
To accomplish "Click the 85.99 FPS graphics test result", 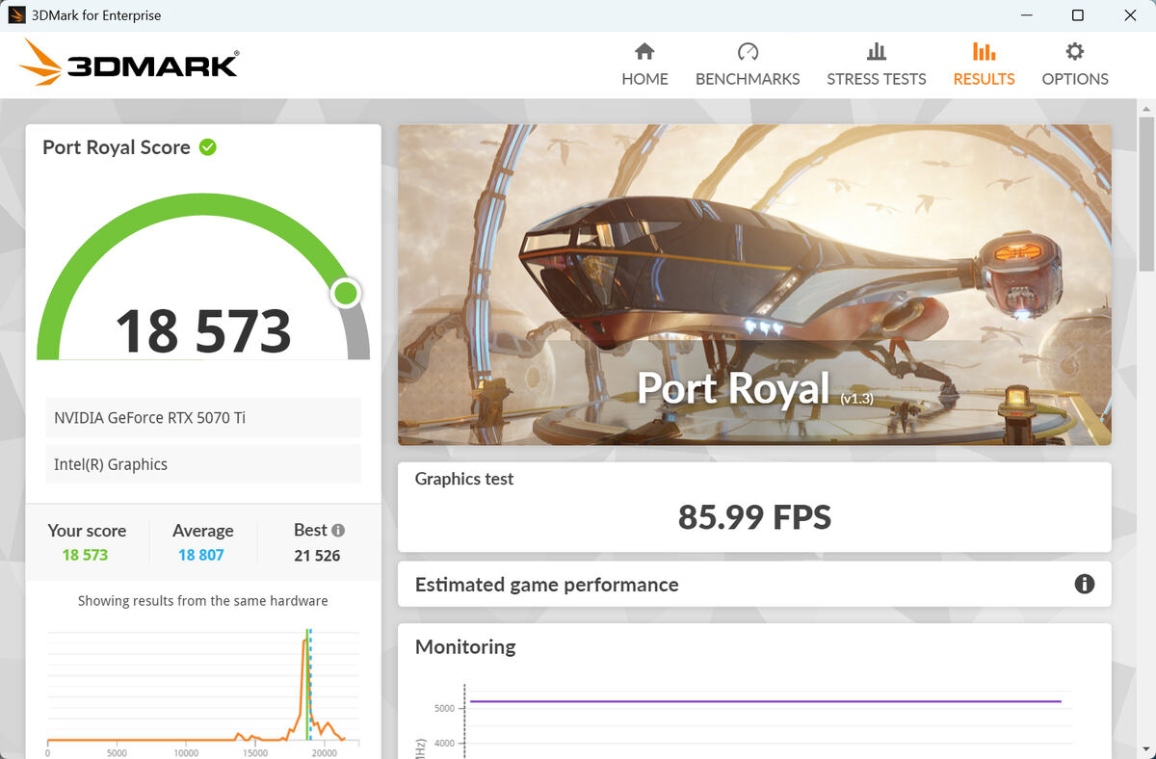I will [x=754, y=517].
